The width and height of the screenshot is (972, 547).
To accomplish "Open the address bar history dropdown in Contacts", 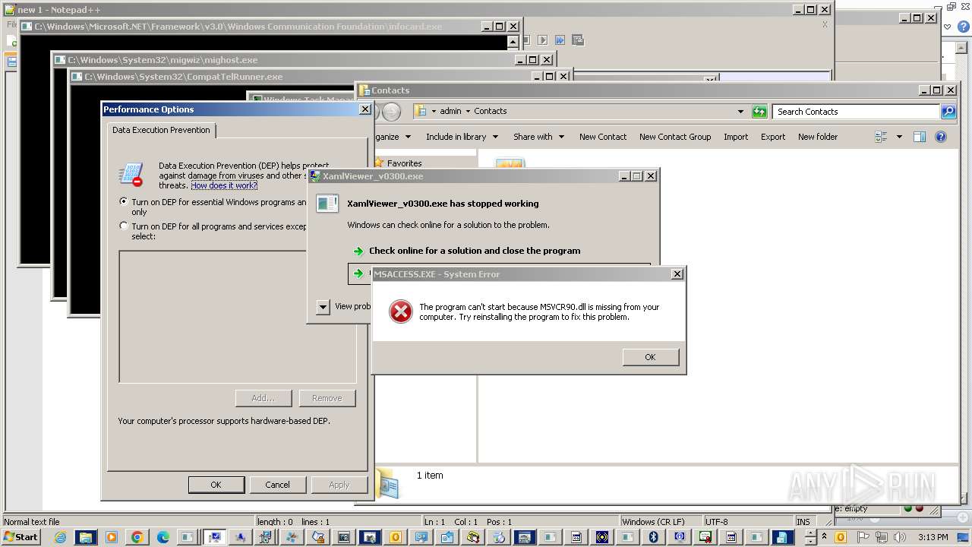I will (740, 112).
